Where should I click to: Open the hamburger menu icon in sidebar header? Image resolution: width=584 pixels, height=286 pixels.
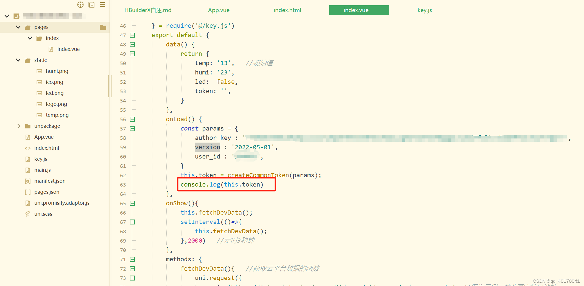click(102, 5)
